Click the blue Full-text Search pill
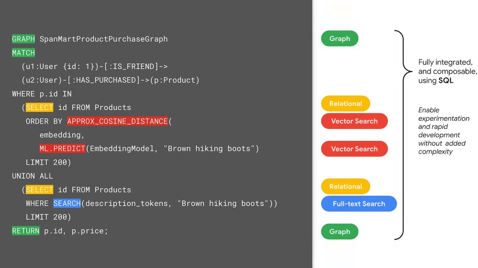The image size is (478, 268). pyautogui.click(x=359, y=204)
